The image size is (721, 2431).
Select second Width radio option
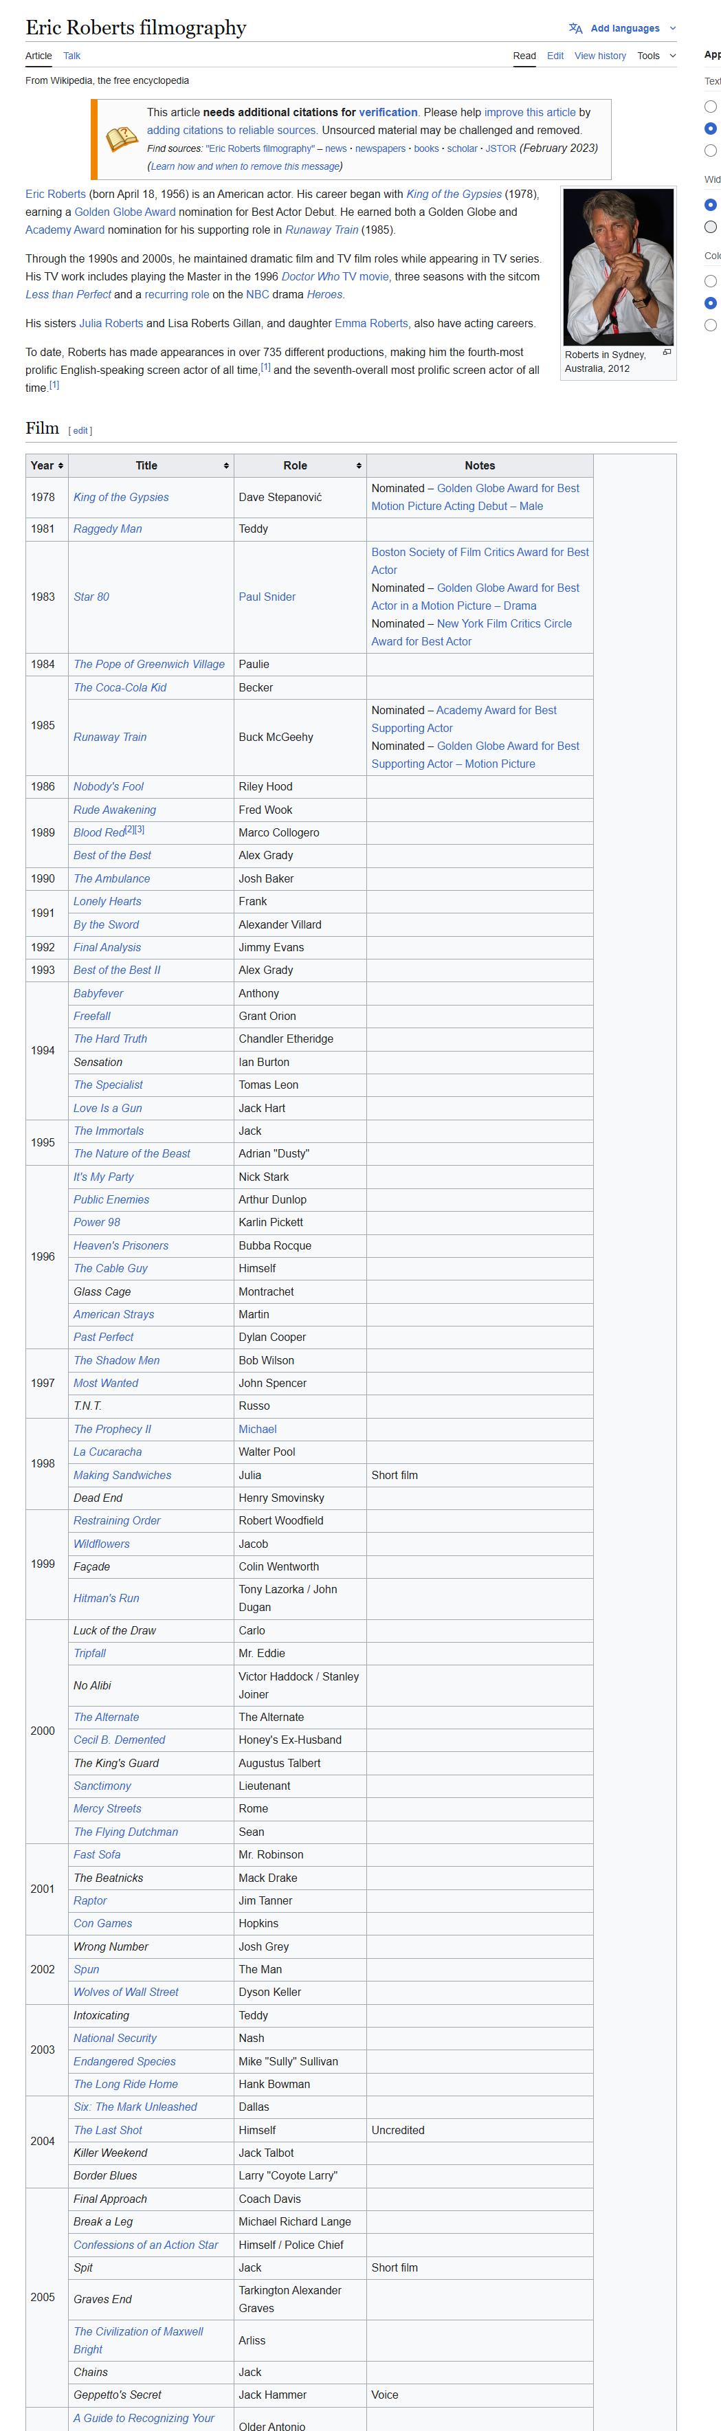point(711,227)
